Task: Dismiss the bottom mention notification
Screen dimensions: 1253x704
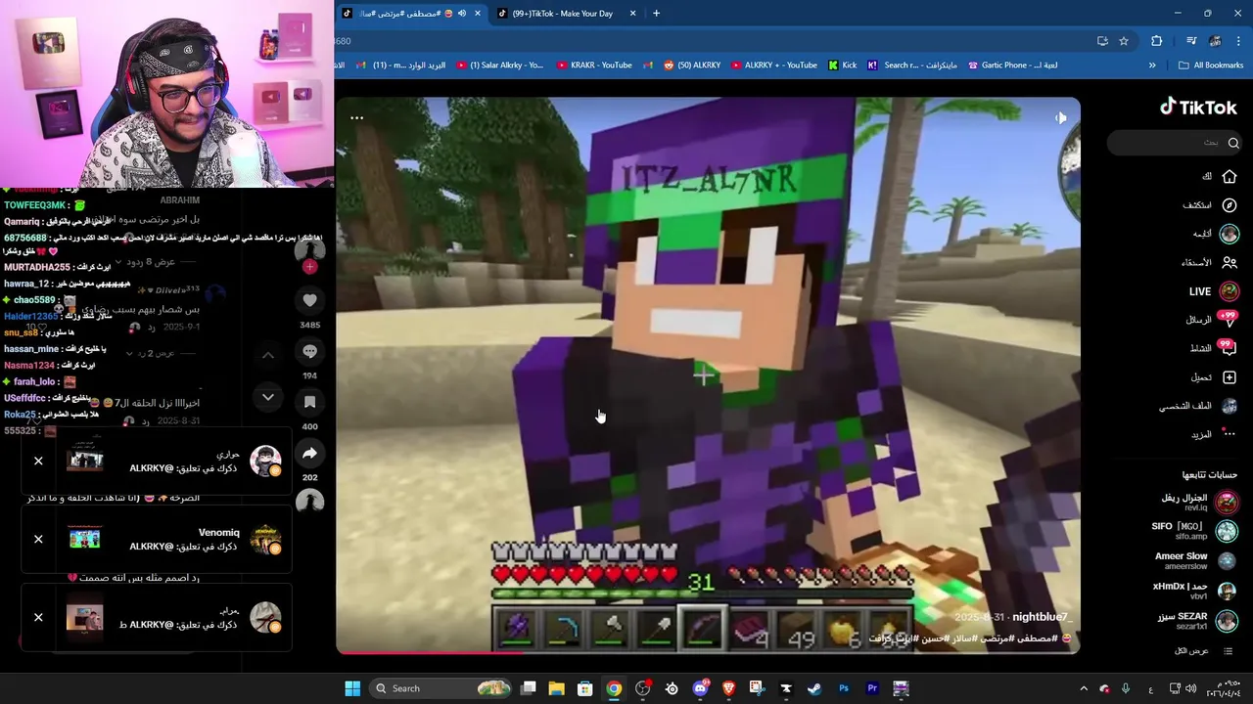Action: [x=38, y=617]
